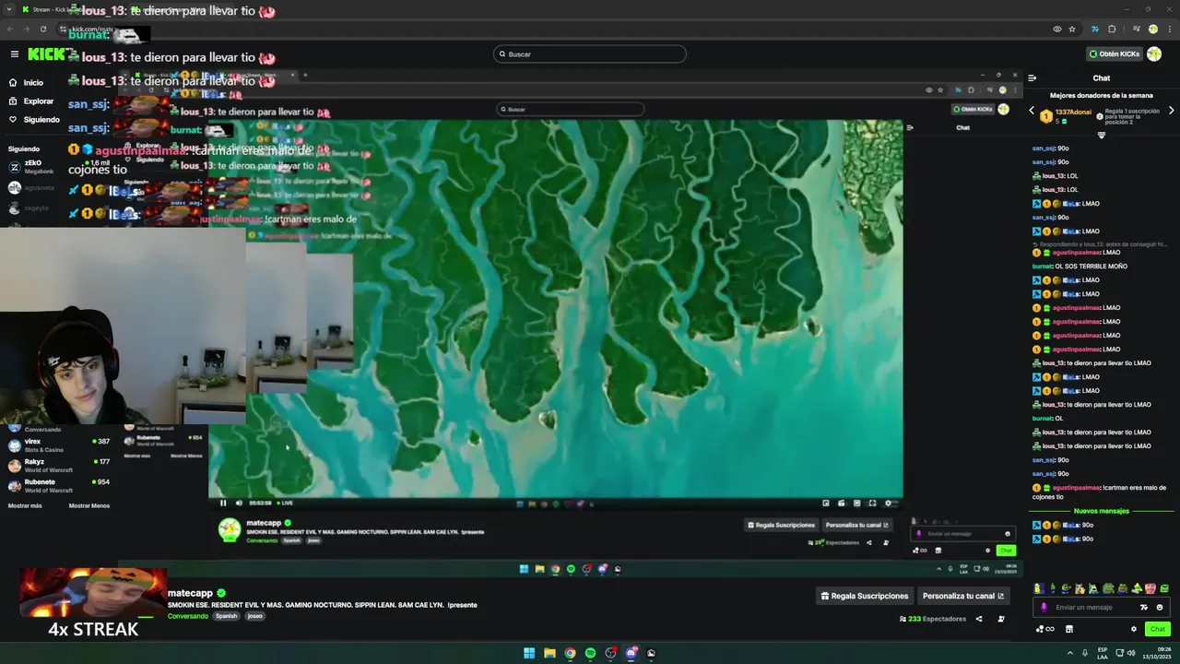Click the green KICK logo
Screen dimensions: 1180x664
[46, 54]
